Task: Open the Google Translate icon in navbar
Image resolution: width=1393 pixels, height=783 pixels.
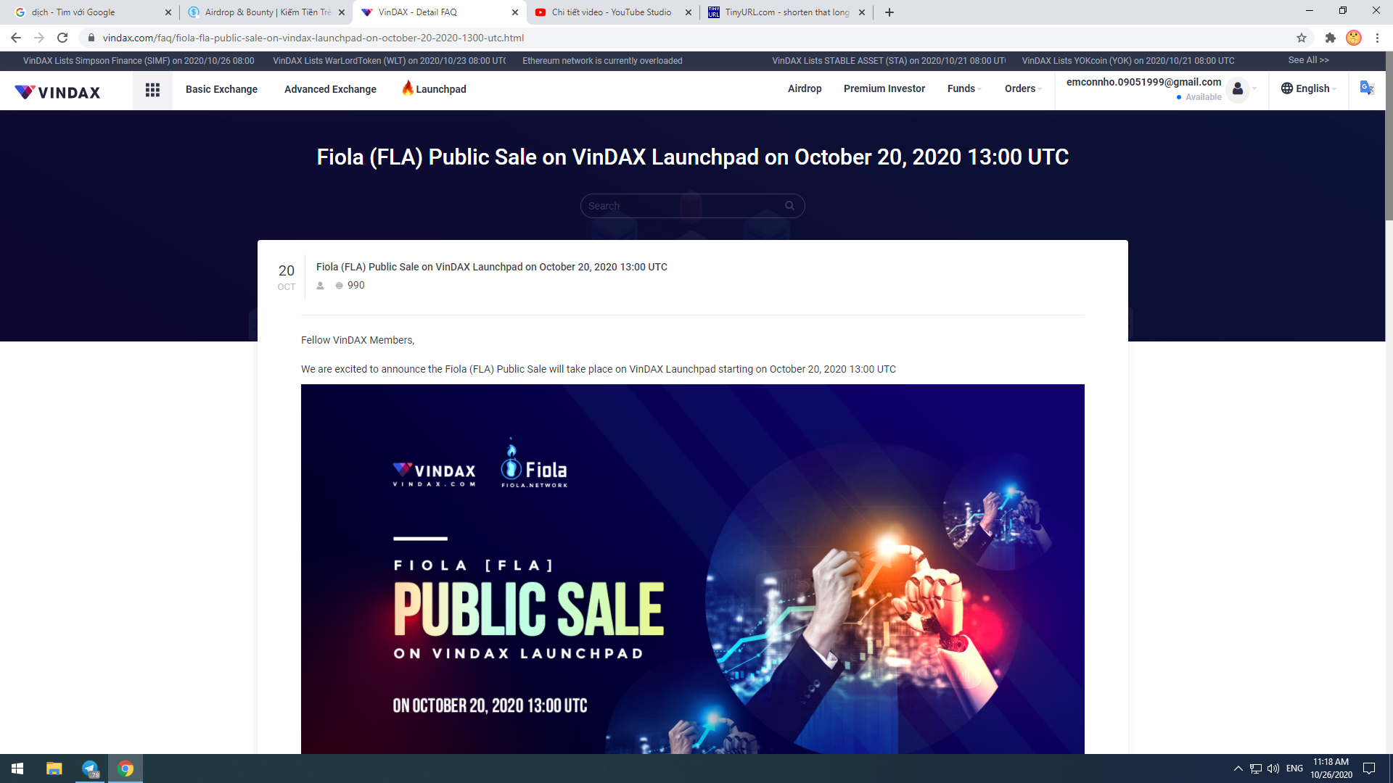Action: [1367, 88]
